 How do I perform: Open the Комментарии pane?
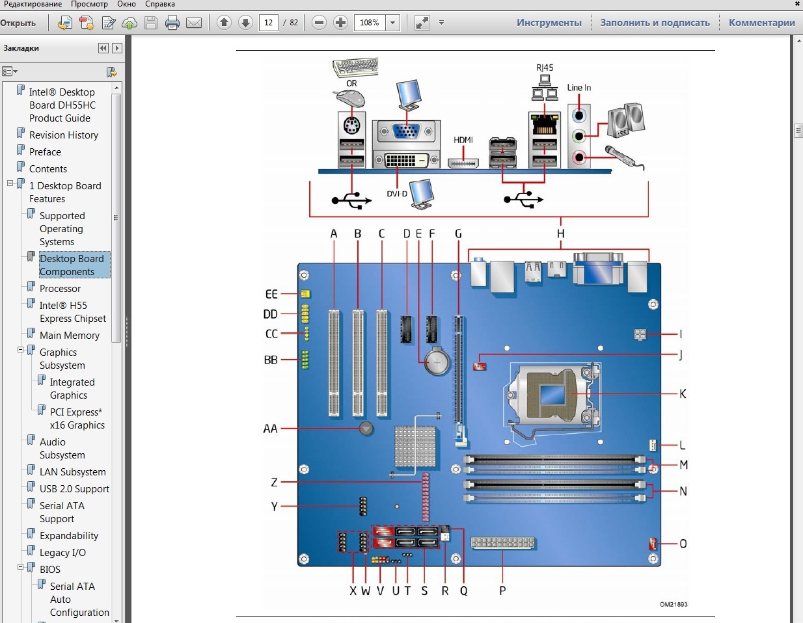(x=761, y=23)
